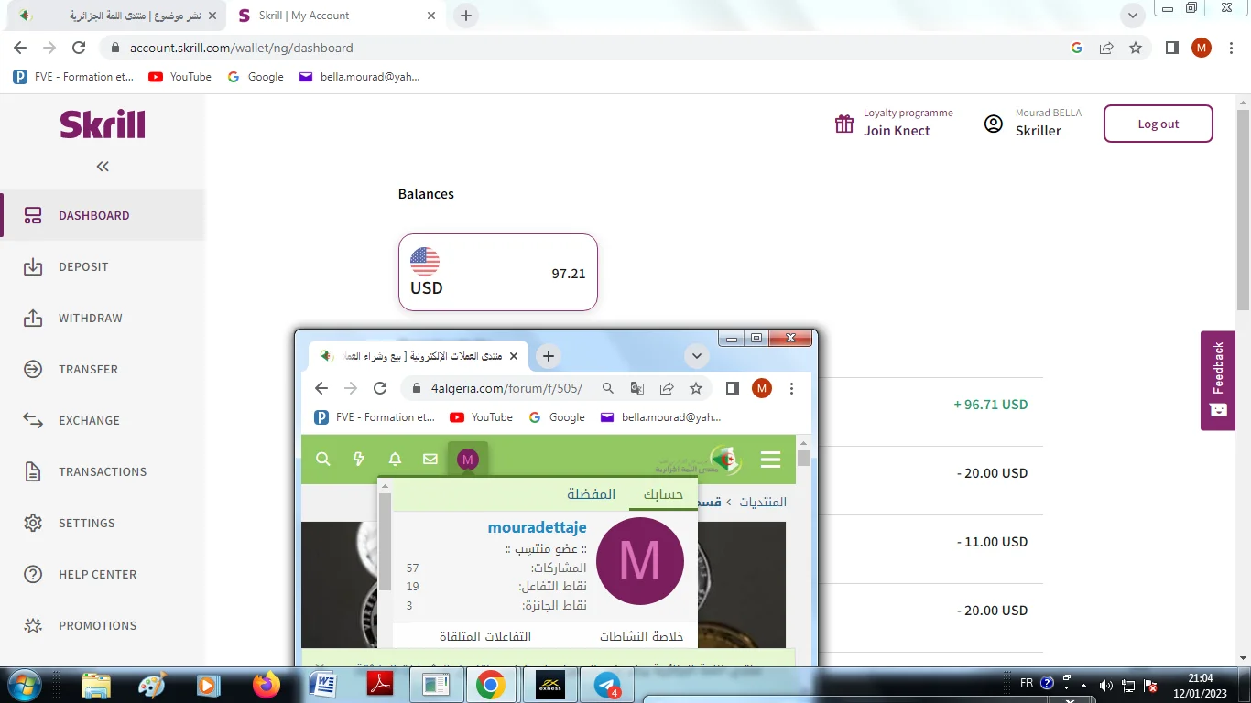Open Skrill Settings from sidebar
Image resolution: width=1251 pixels, height=703 pixels.
pyautogui.click(x=86, y=524)
